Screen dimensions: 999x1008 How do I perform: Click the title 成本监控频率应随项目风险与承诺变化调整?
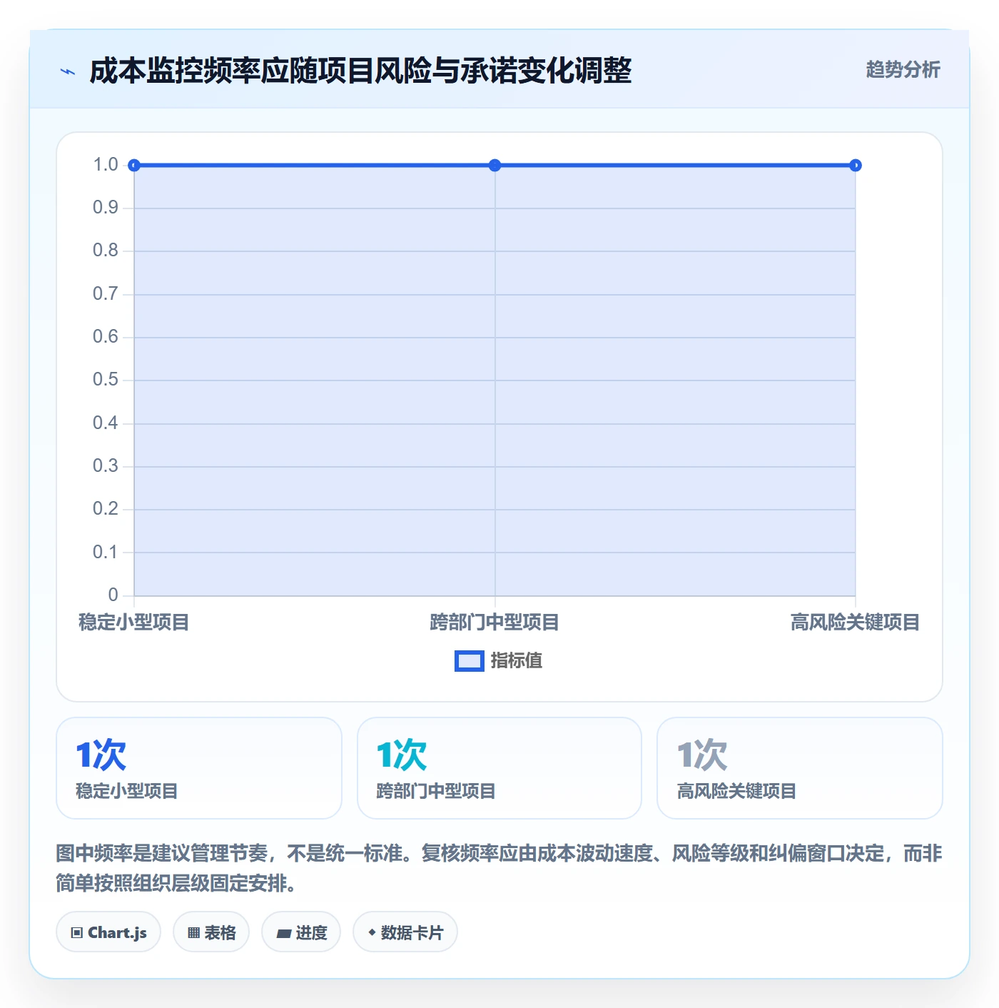pyautogui.click(x=360, y=71)
